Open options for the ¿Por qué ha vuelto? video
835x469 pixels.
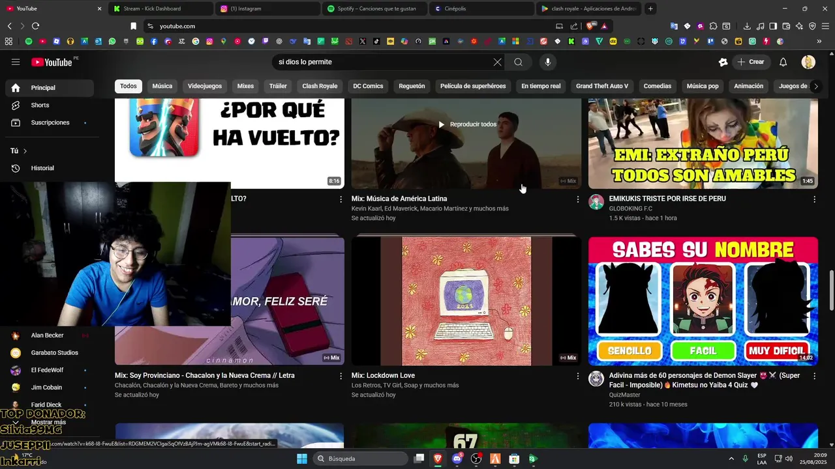[341, 199]
